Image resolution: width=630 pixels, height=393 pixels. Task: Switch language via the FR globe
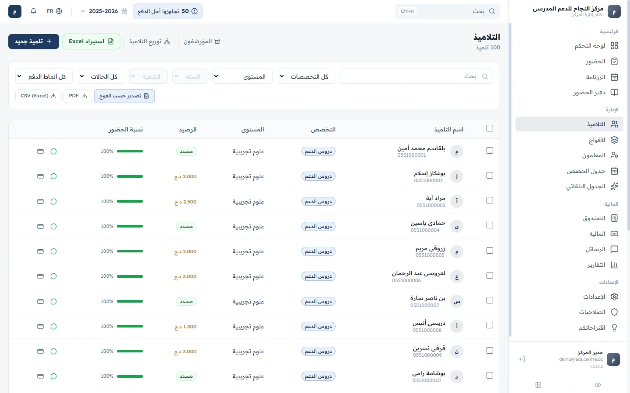pos(54,11)
